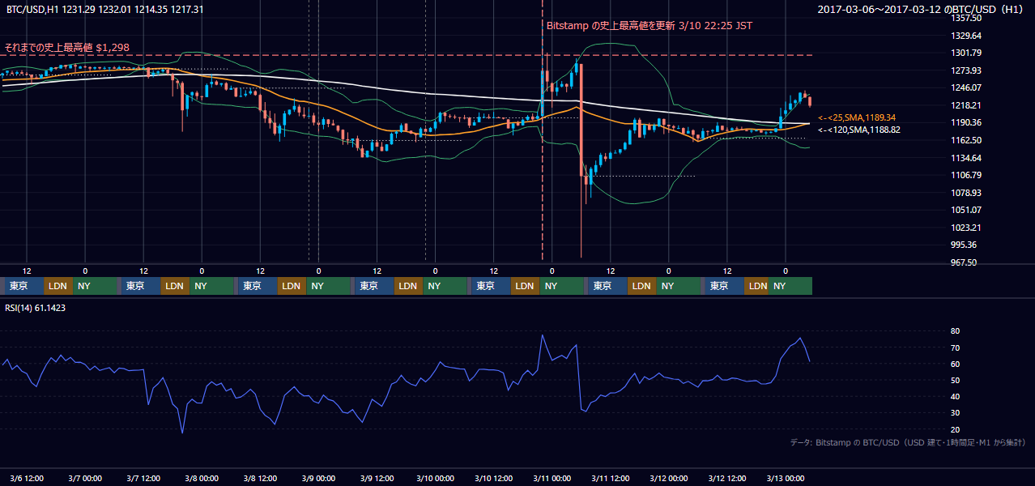Screen dimensions: 1035x486
Task: Click price axis value 1190.36
Action: pos(965,122)
